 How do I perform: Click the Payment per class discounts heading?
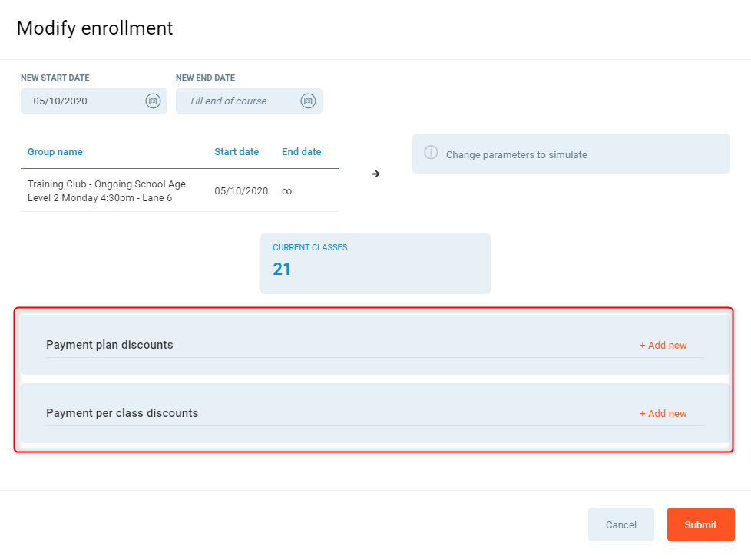pos(122,413)
